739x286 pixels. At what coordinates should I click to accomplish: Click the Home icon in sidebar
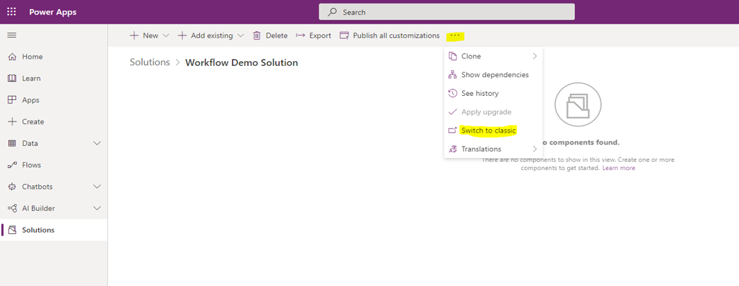pyautogui.click(x=13, y=56)
